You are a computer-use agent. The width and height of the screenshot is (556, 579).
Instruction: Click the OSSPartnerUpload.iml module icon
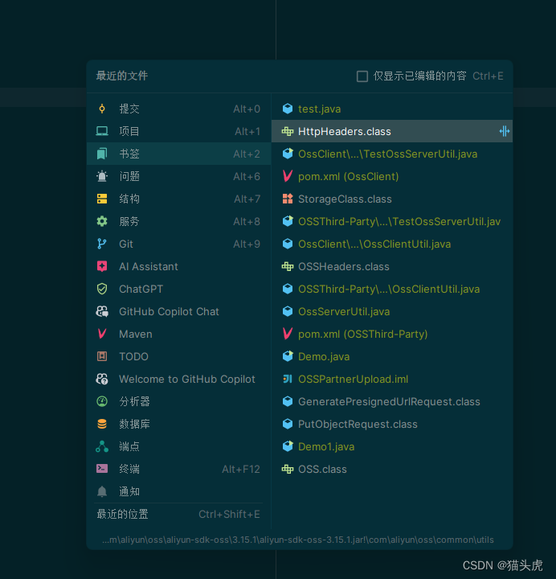click(288, 380)
